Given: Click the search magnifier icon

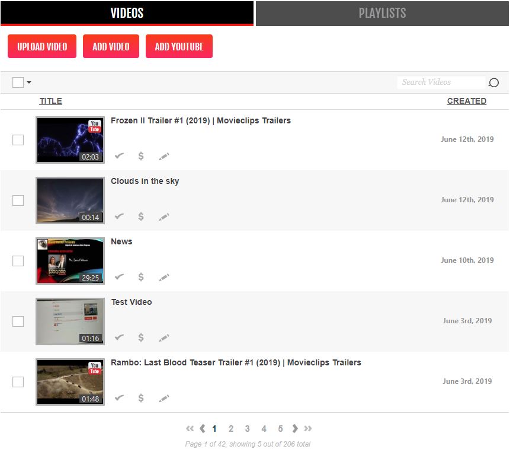Looking at the screenshot, I should 493,82.
